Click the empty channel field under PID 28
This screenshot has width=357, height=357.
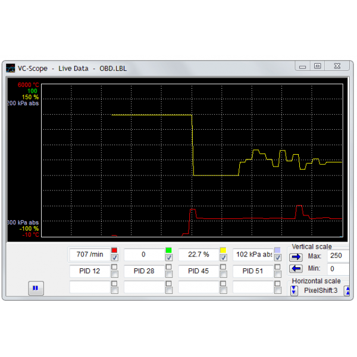coord(144,287)
